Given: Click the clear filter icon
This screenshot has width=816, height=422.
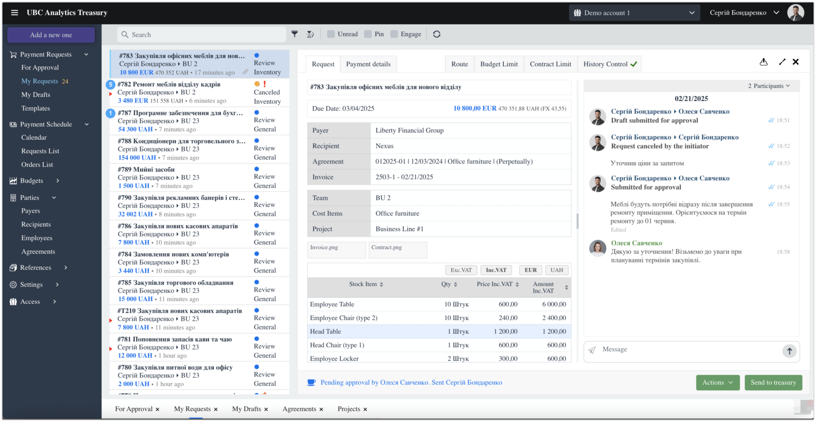Looking at the screenshot, I should click(x=310, y=34).
